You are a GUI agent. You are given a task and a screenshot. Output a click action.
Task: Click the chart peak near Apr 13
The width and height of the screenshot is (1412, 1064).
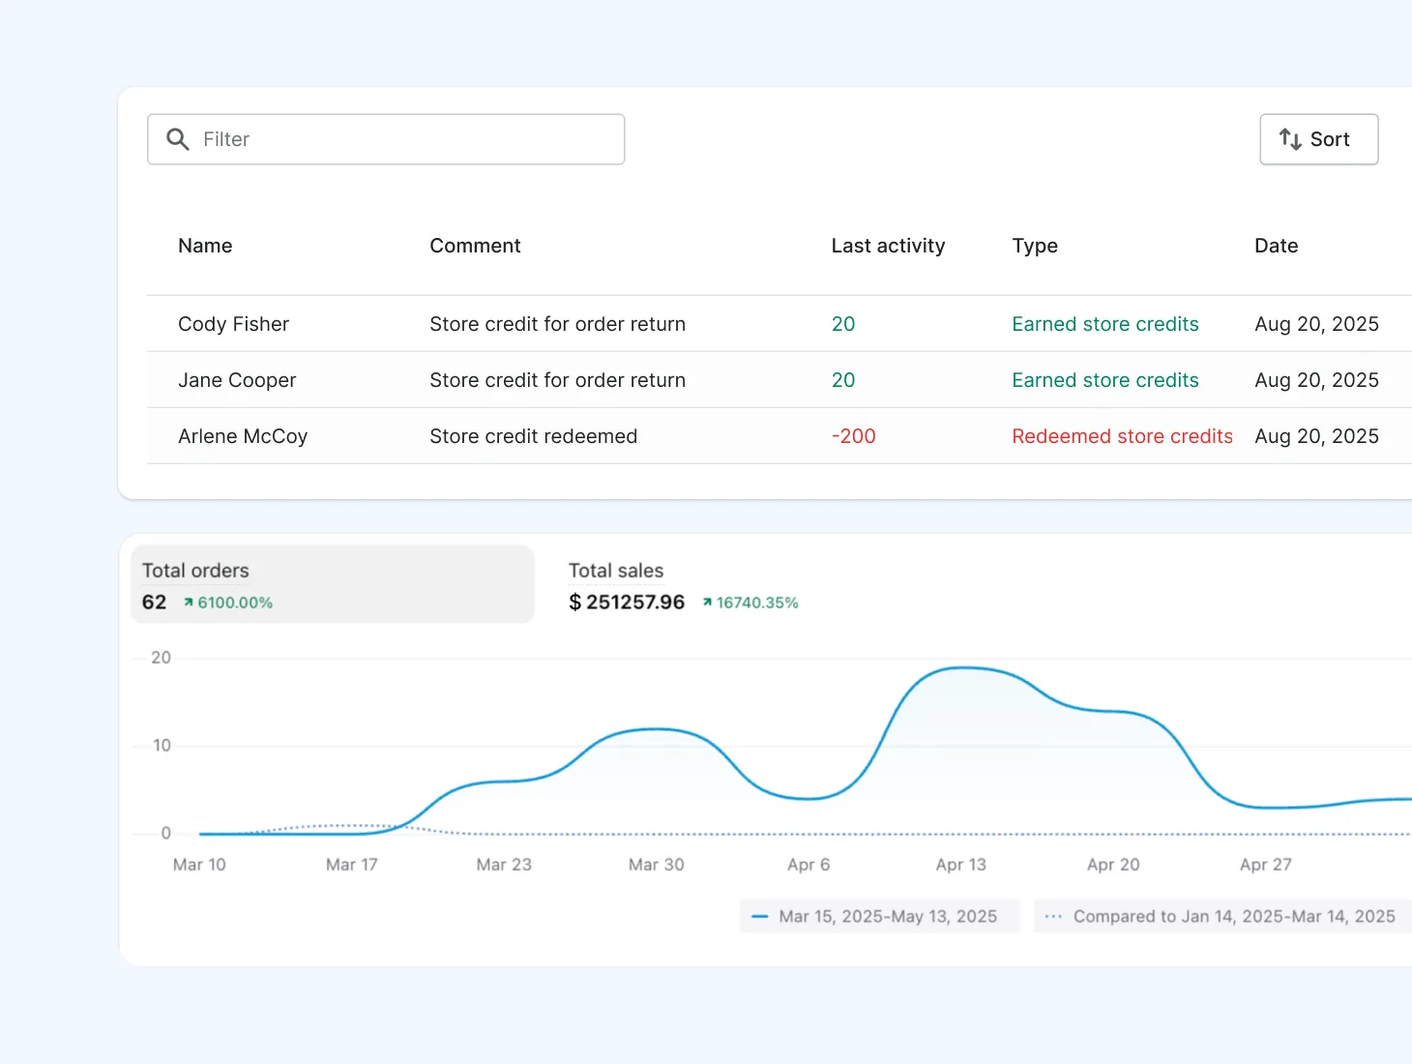click(962, 667)
